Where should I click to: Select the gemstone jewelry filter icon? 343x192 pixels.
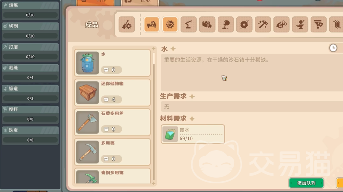[x=336, y=25]
